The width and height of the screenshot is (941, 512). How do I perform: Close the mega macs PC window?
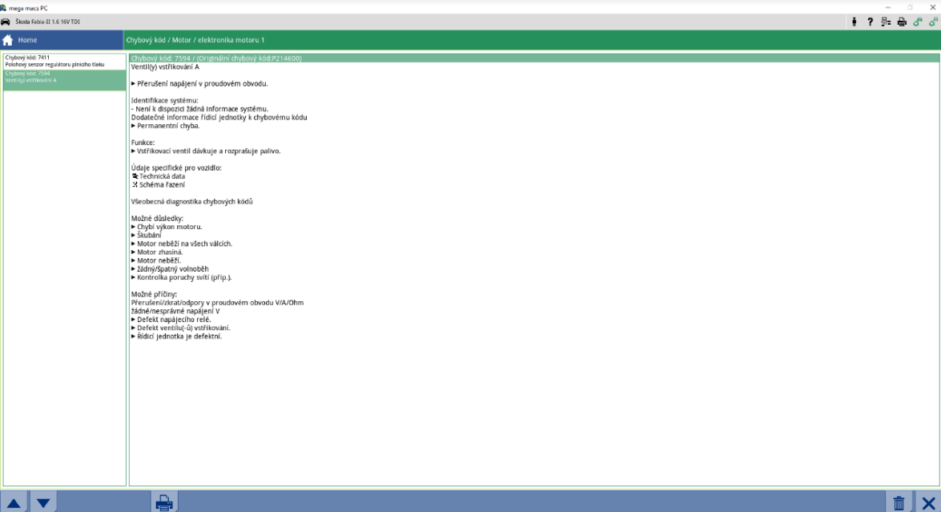(933, 8)
